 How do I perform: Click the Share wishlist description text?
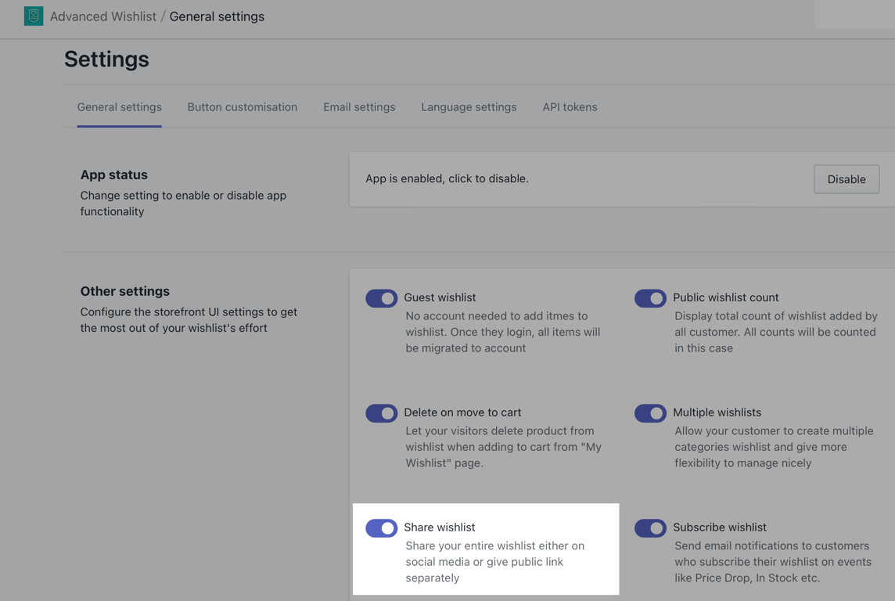click(494, 562)
